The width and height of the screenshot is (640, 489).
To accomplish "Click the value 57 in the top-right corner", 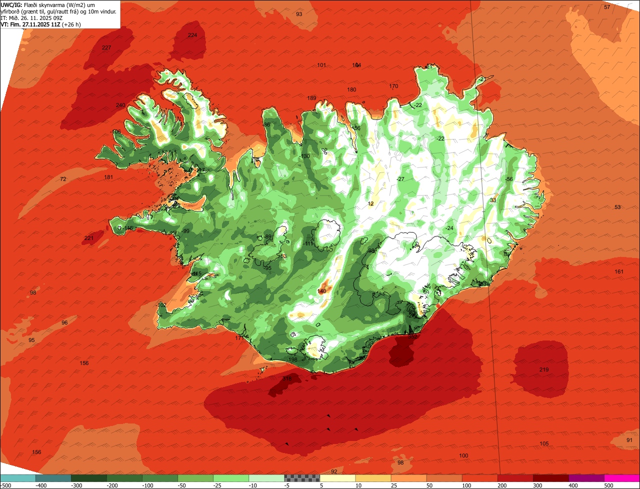I will point(607,7).
